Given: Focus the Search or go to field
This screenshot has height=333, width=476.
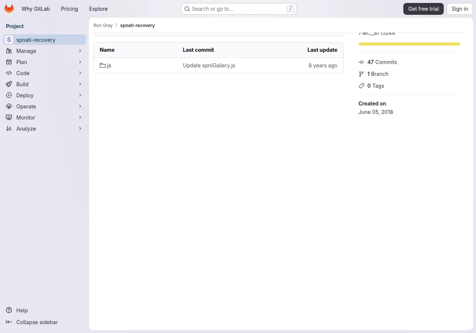Looking at the screenshot, I should point(239,9).
